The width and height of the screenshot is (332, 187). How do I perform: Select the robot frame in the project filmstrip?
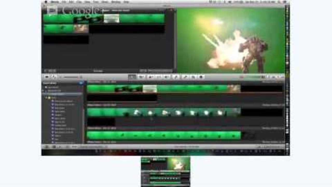(x=81, y=29)
